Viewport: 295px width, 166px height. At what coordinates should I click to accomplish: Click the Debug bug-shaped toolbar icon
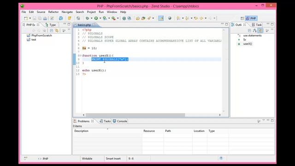tap(87, 18)
